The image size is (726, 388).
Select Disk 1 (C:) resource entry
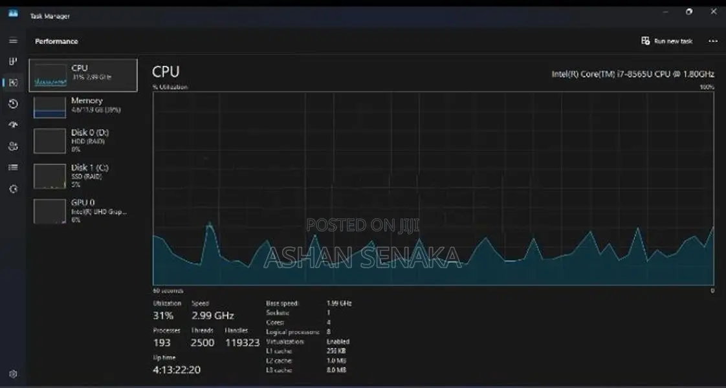(83, 176)
